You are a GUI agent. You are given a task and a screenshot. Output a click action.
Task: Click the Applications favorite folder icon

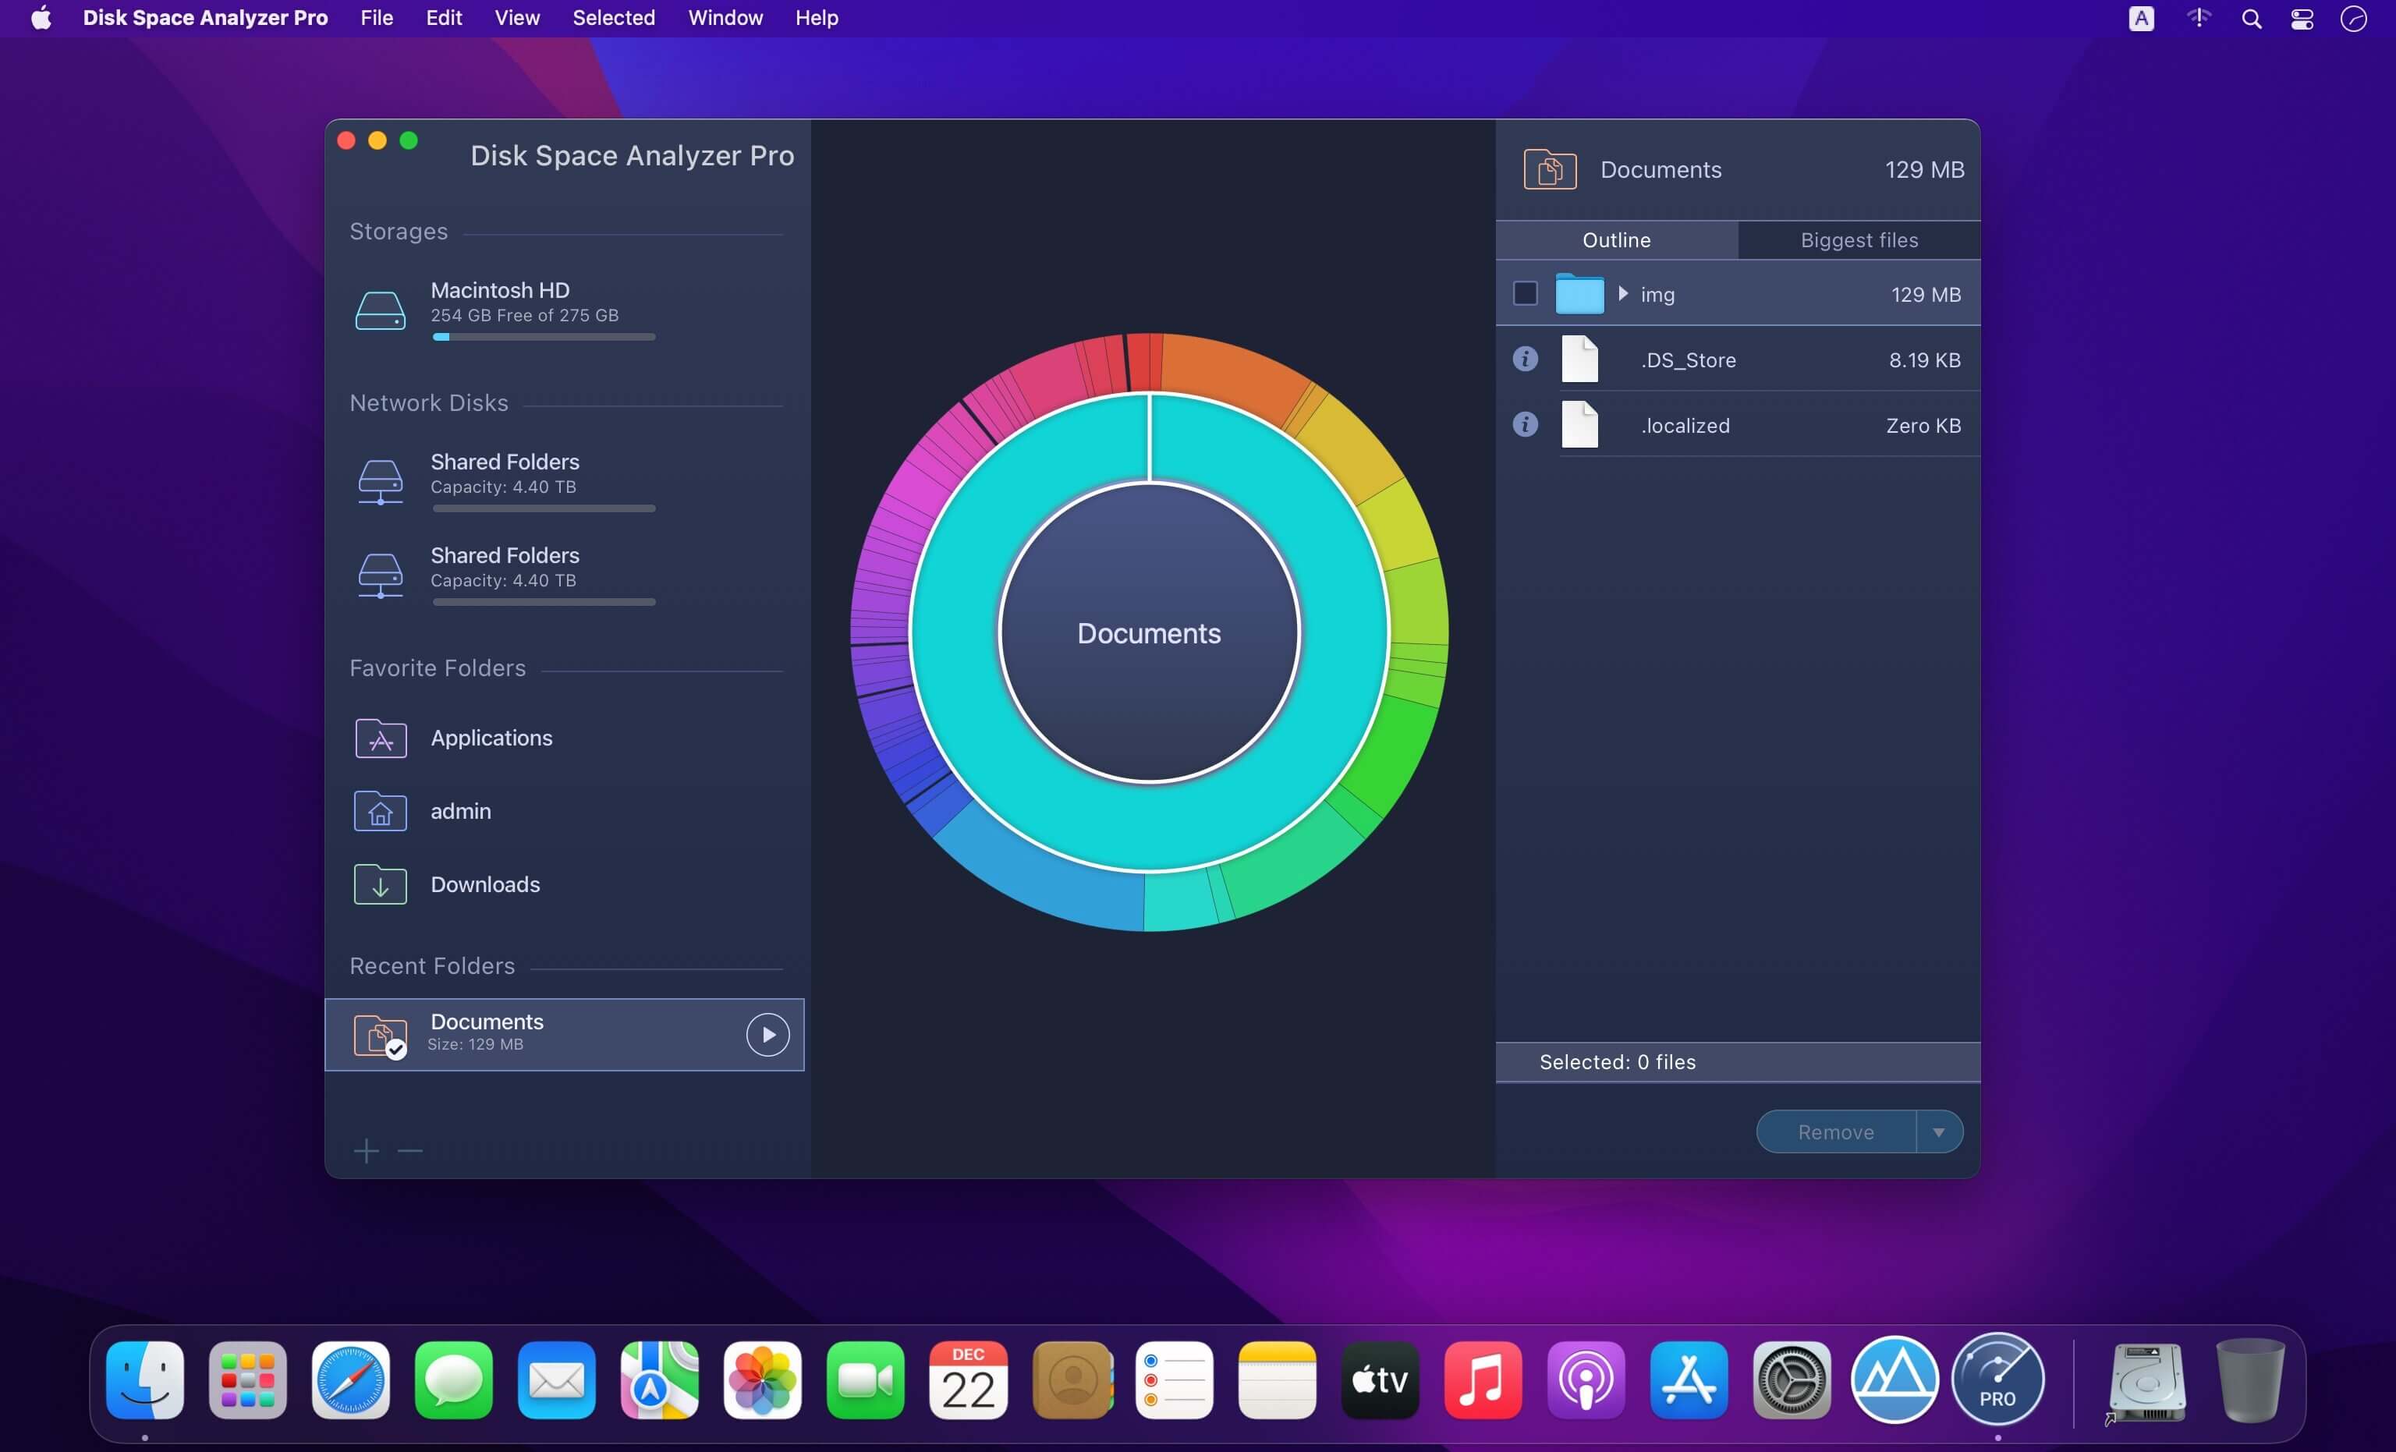pyautogui.click(x=380, y=738)
